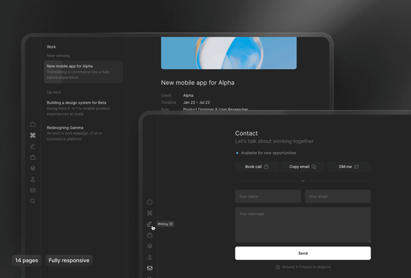The image size is (411, 278).
Task: Open layers stack icon in Work window sidebar
Action: 33,169
